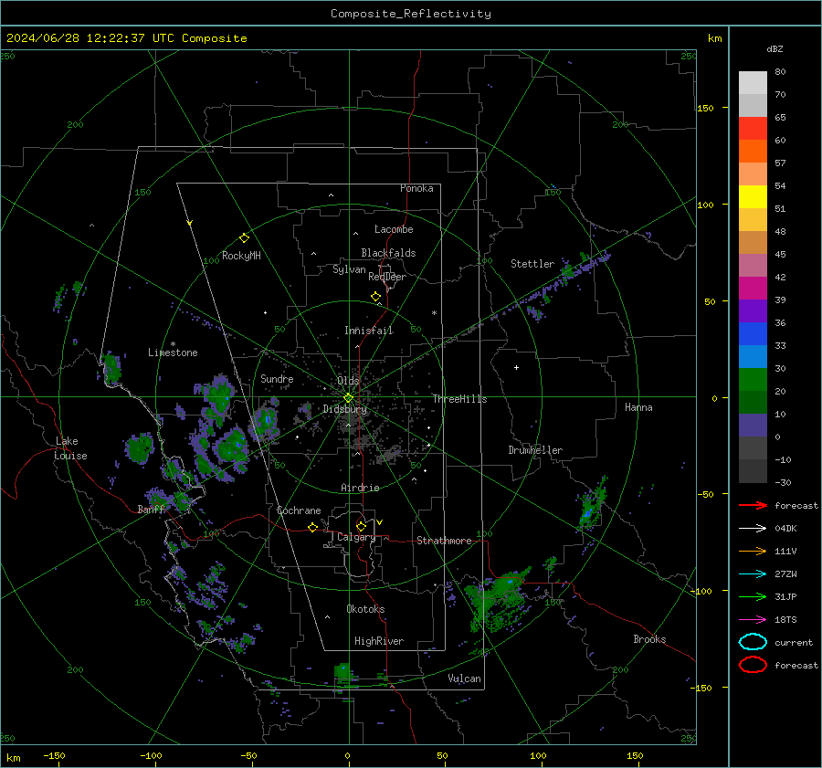The height and width of the screenshot is (768, 822).
Task: Click the -100 tick on right axis
Action: click(x=701, y=591)
